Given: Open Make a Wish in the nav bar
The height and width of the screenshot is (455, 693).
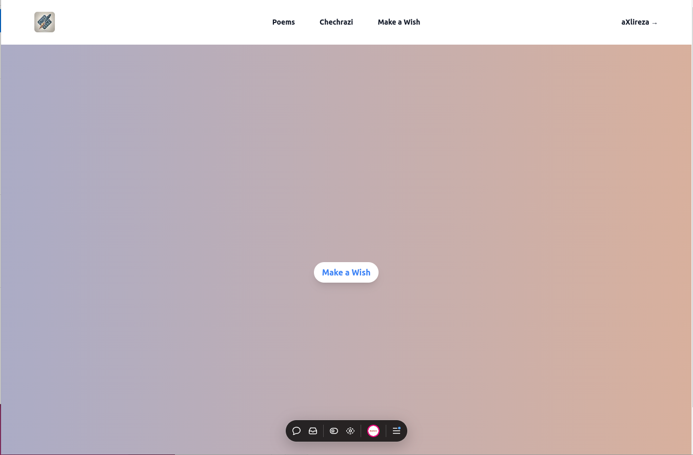Looking at the screenshot, I should pyautogui.click(x=399, y=22).
